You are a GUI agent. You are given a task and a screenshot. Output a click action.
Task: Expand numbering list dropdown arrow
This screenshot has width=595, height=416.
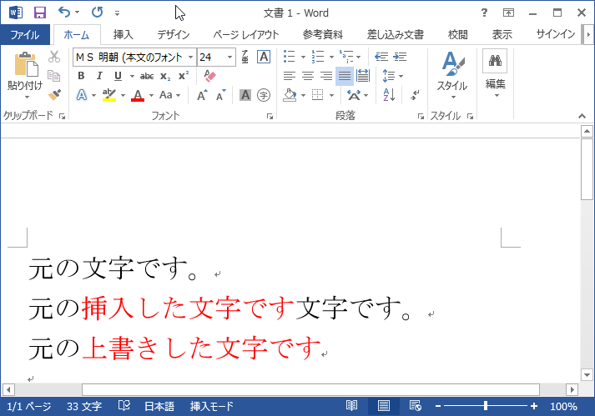(331, 57)
